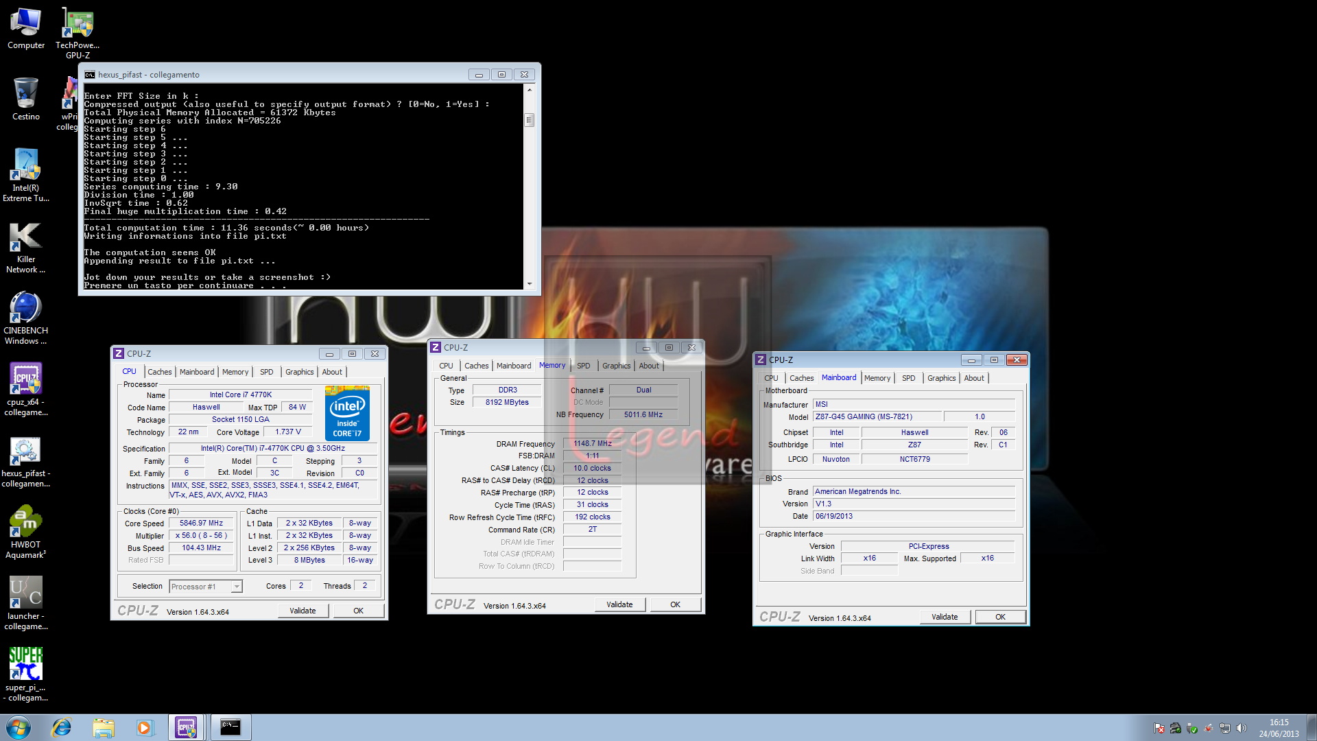This screenshot has width=1317, height=741.
Task: Open the Cestino recycle bin
Action: coord(26,99)
